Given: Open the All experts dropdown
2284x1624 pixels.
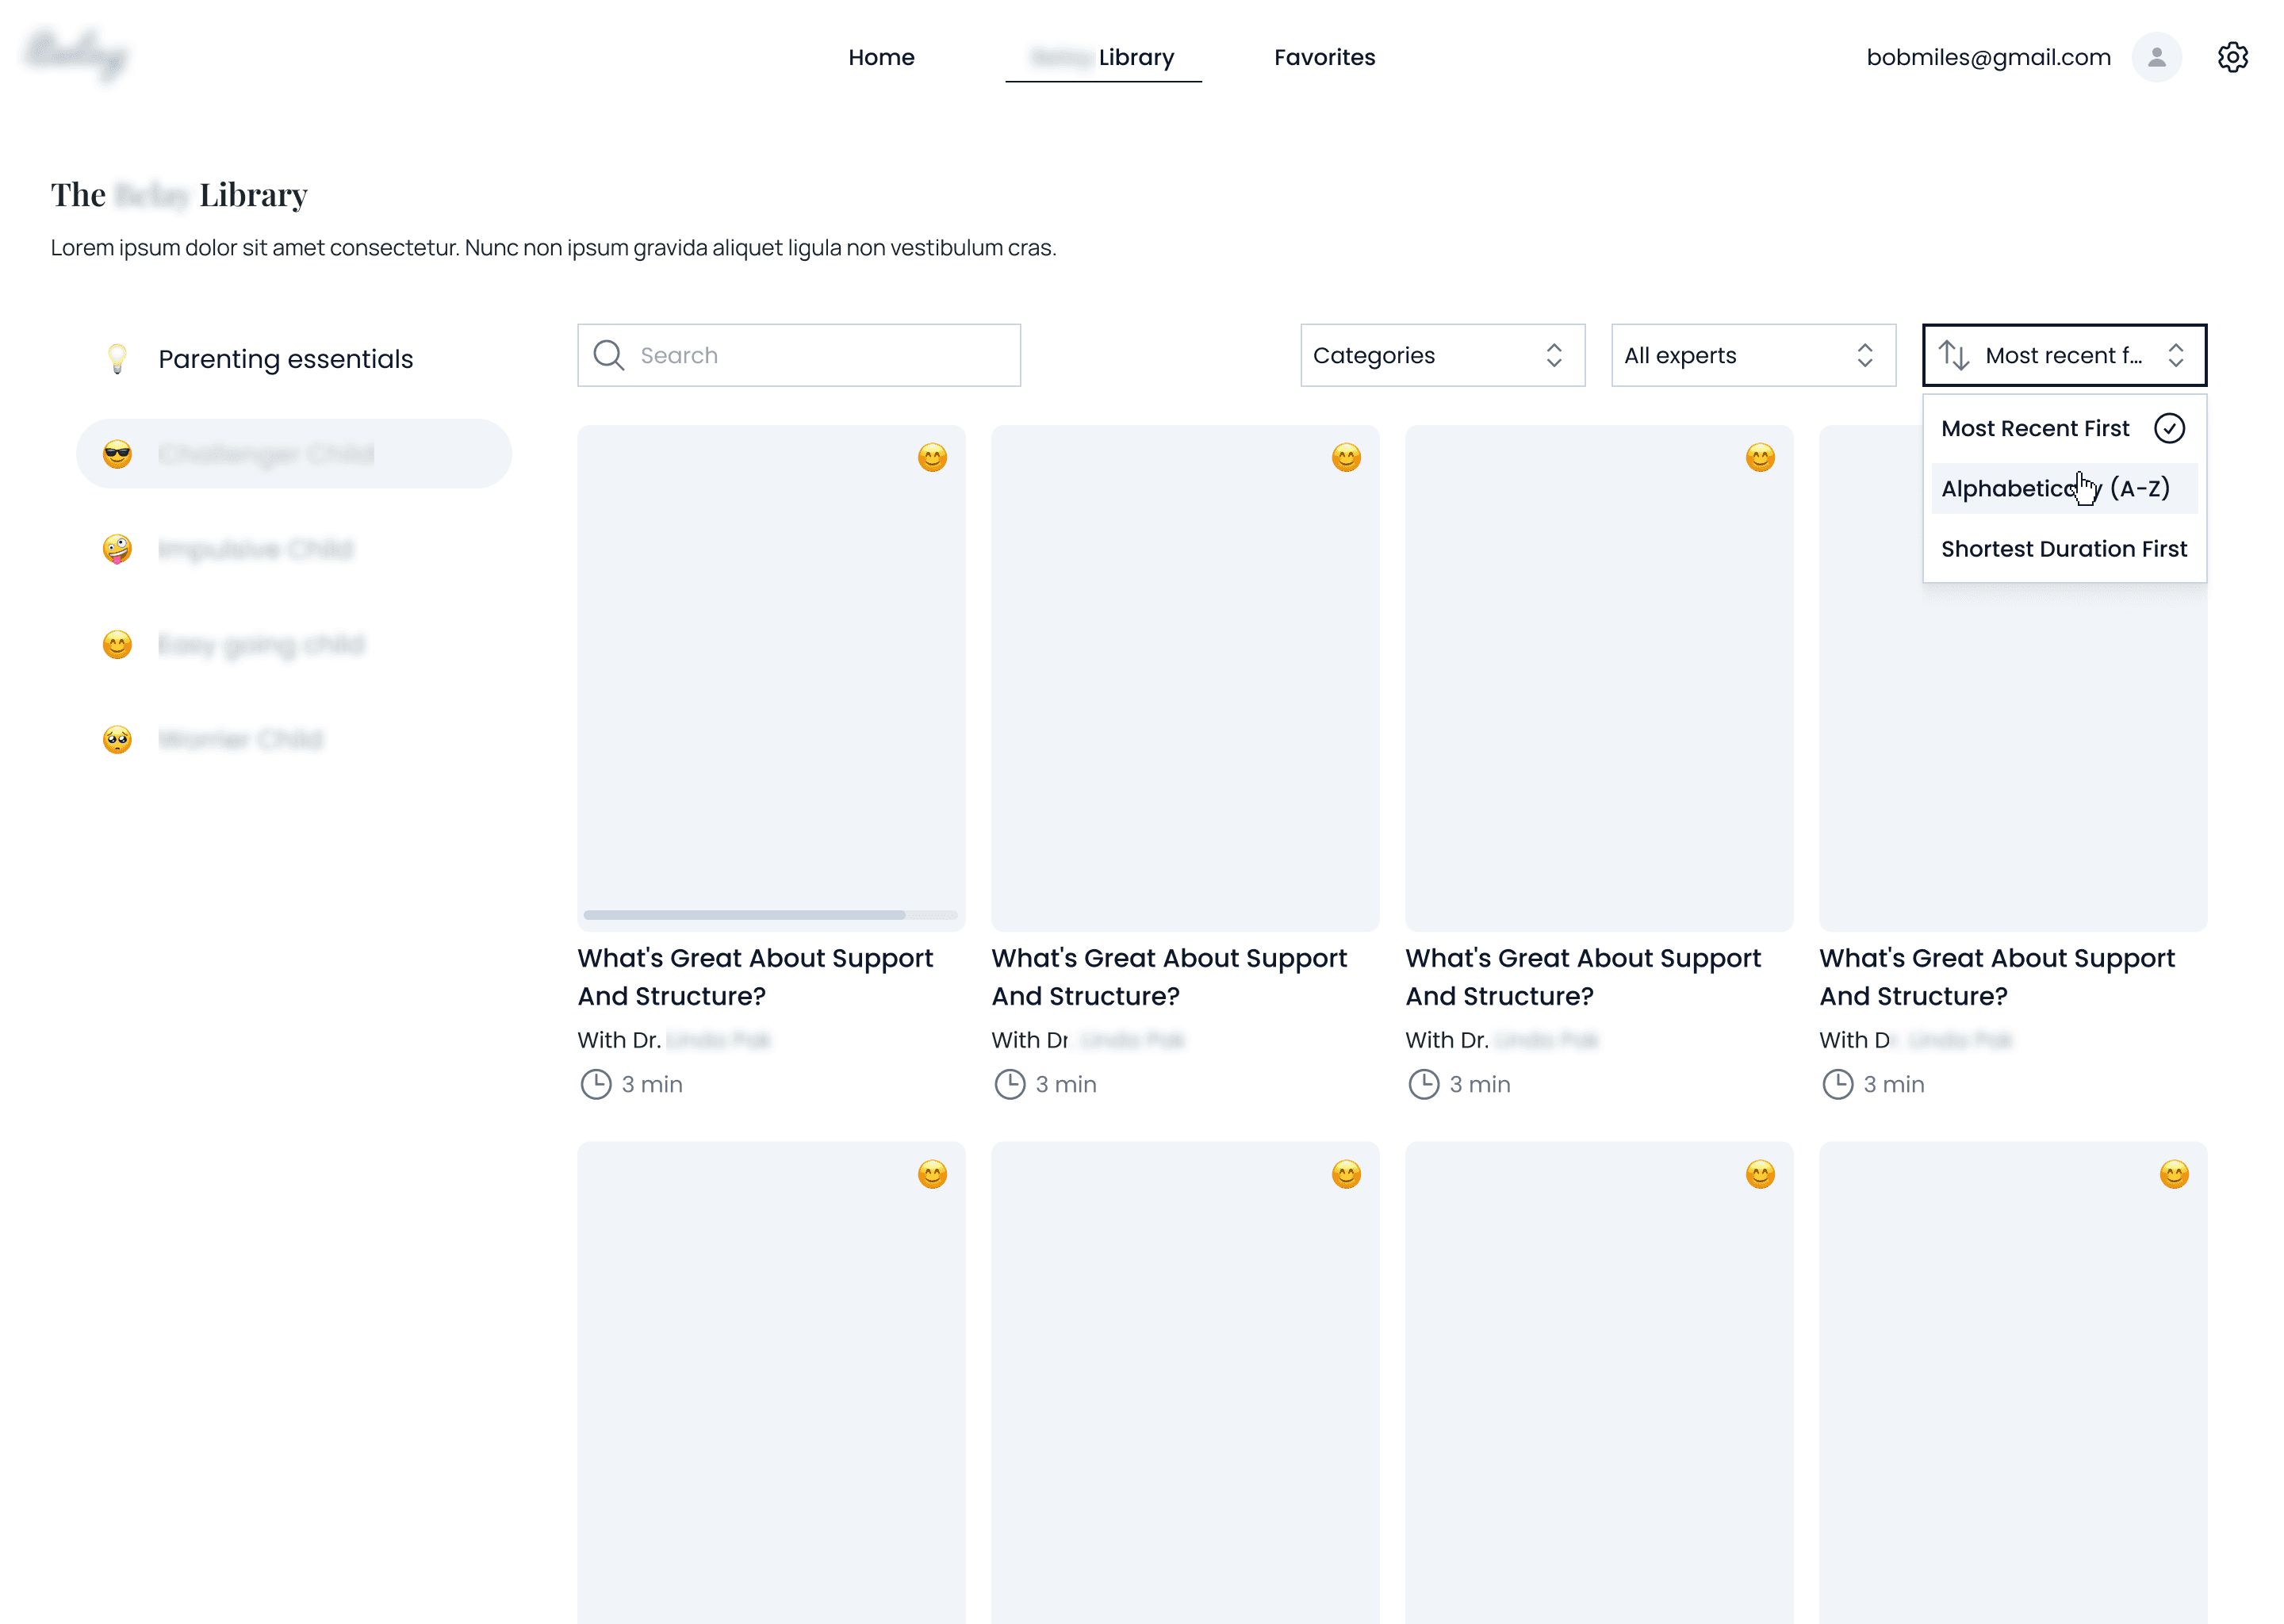Looking at the screenshot, I should tap(1752, 355).
